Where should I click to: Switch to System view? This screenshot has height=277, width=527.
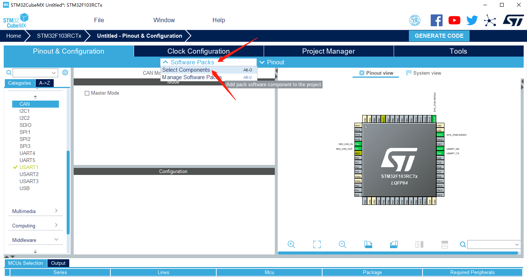click(x=423, y=73)
